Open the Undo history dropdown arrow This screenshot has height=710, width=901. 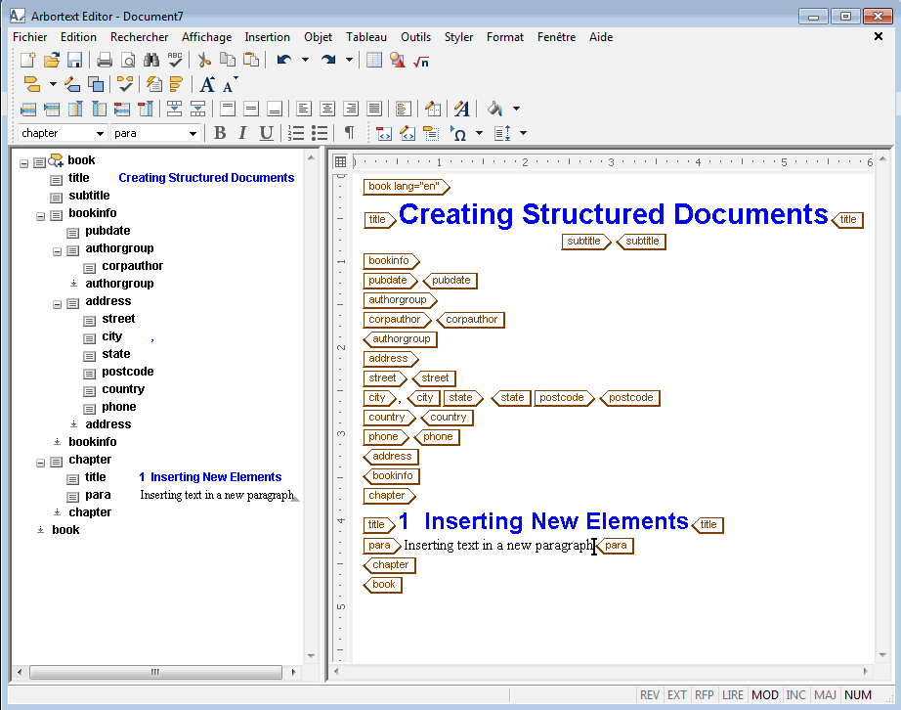click(x=305, y=60)
